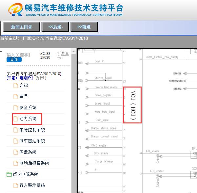Select 动力系统 in the tree
Screen dimensions: 197x193
(x=28, y=119)
